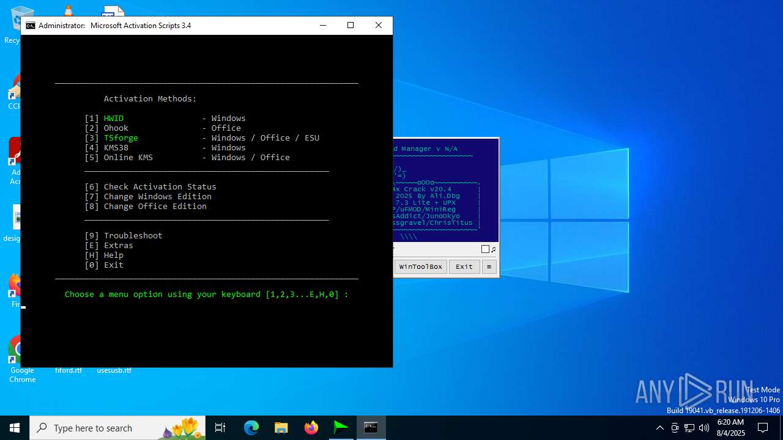Click the Help menu line
This screenshot has width=783, height=440.
pos(104,255)
